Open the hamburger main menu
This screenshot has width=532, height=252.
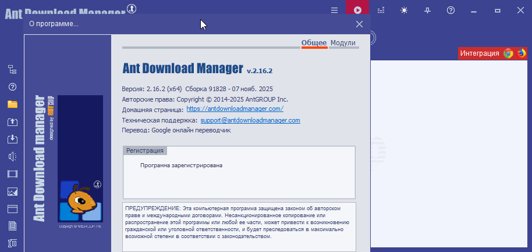click(x=334, y=10)
